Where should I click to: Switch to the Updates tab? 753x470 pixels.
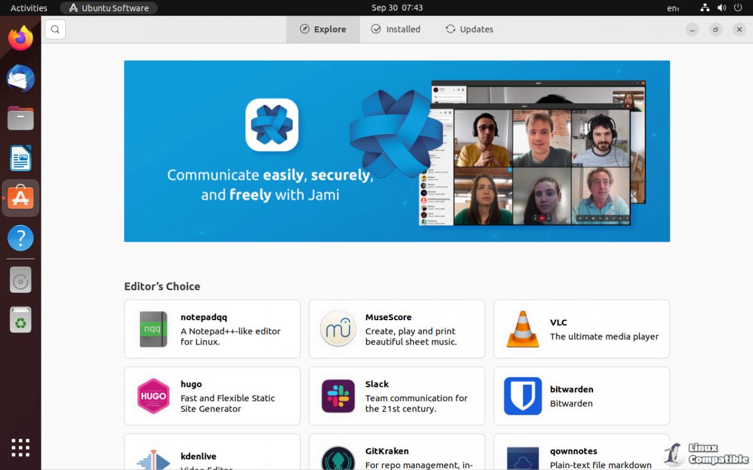point(469,29)
